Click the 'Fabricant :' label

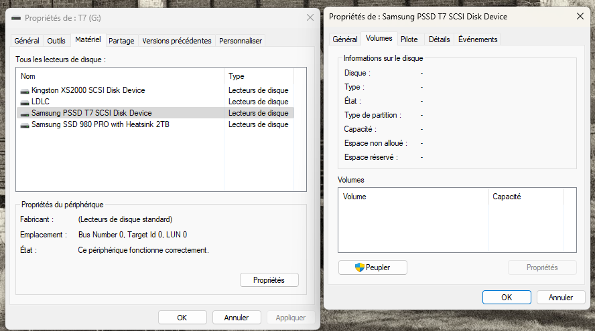[x=37, y=219]
